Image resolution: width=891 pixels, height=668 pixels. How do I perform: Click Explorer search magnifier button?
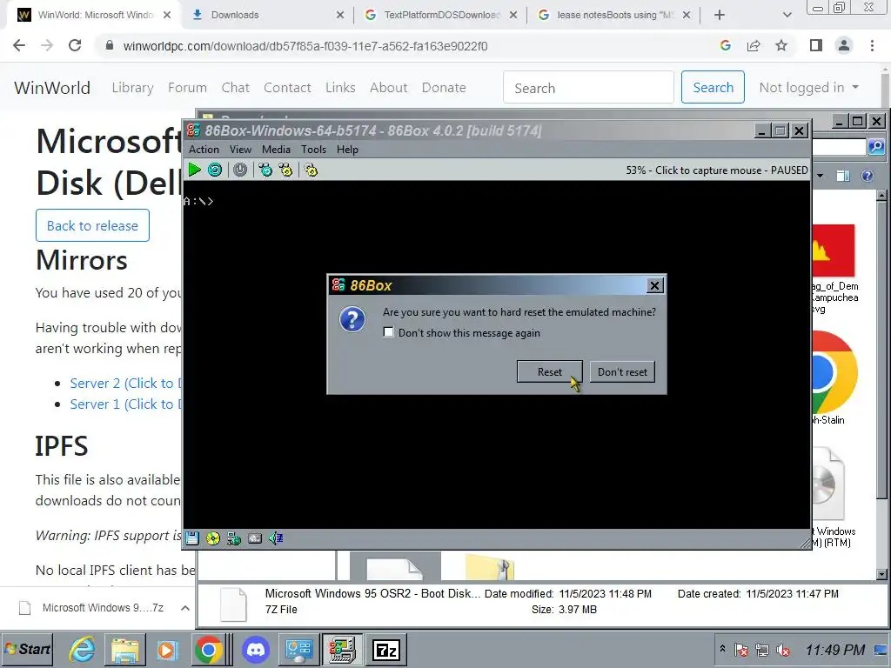click(876, 147)
